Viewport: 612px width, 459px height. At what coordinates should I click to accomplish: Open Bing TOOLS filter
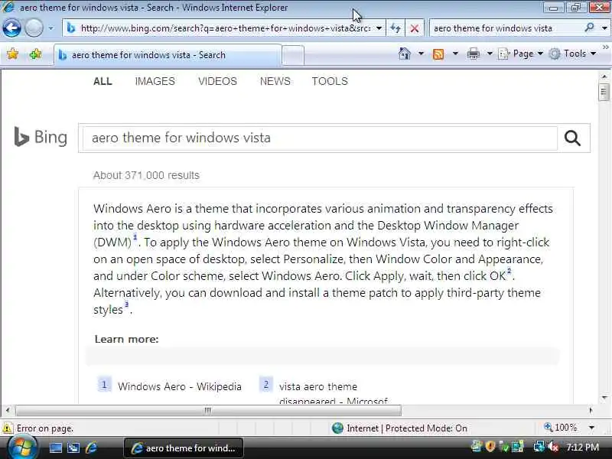coord(330,81)
